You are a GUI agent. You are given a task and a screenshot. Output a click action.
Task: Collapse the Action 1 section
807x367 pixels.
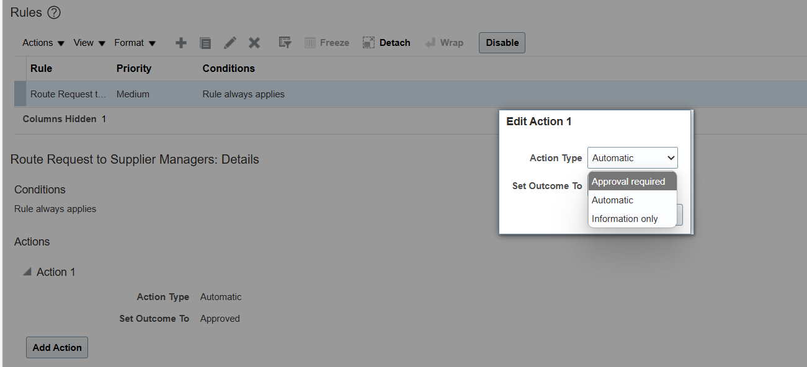click(x=27, y=272)
